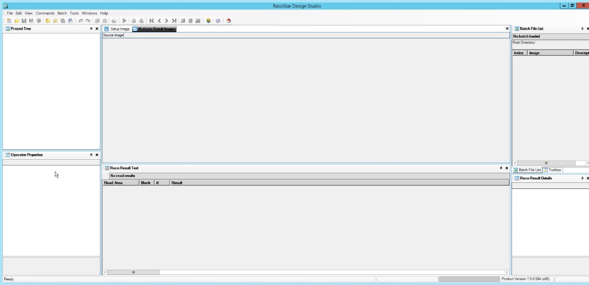Click the Run play triangle icon

click(x=124, y=21)
